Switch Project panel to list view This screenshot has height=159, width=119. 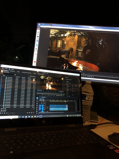click(0, 113)
